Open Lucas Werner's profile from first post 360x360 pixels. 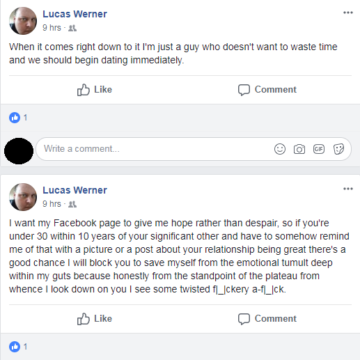75,14
